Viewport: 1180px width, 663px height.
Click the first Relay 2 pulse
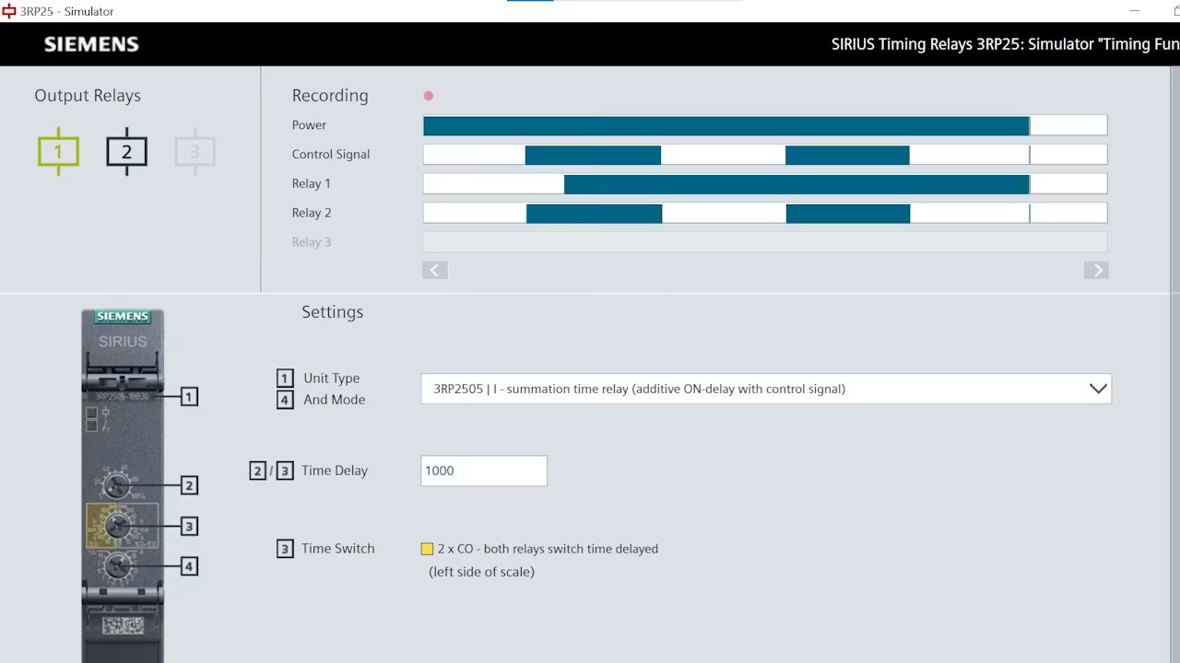[x=594, y=214]
